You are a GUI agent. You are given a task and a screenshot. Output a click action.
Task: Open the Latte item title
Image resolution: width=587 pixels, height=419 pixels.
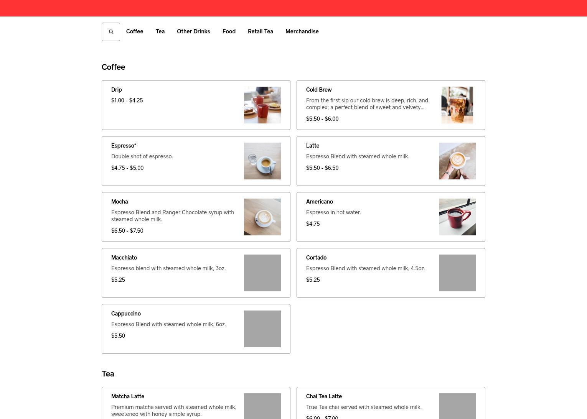[x=313, y=146]
